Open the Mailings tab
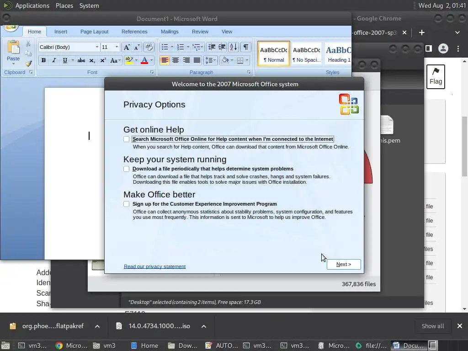 [170, 32]
